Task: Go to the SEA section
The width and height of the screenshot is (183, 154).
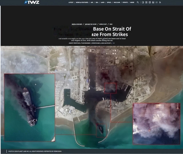Action: tap(97, 2)
